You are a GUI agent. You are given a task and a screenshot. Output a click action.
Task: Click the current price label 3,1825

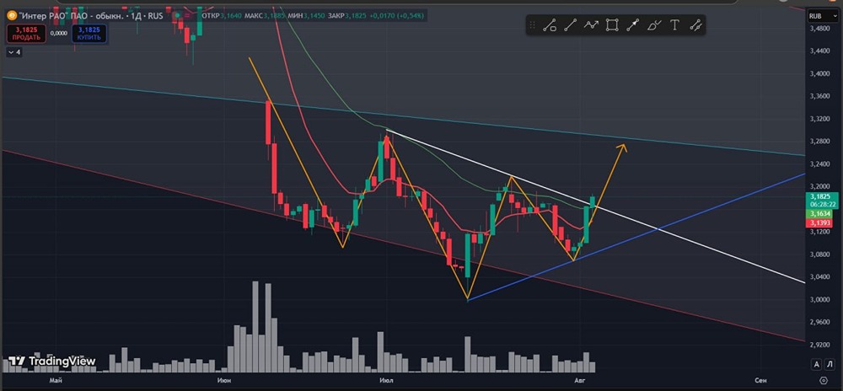820,196
